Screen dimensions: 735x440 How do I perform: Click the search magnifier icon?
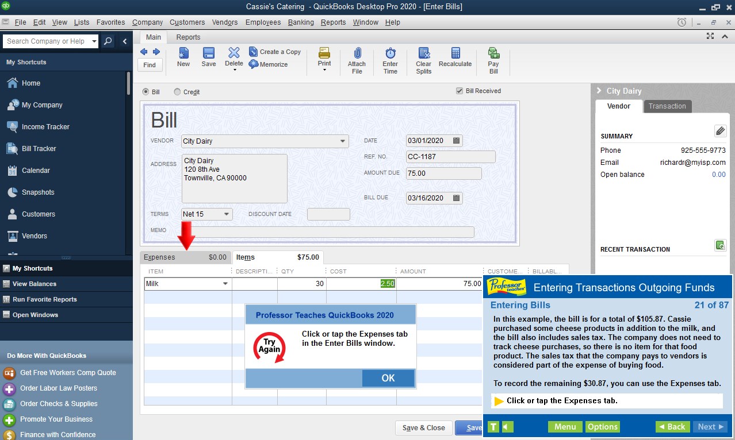point(108,41)
